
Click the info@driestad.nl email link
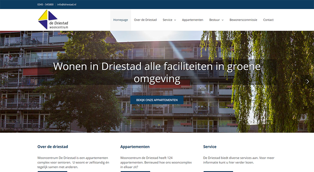(67, 5)
